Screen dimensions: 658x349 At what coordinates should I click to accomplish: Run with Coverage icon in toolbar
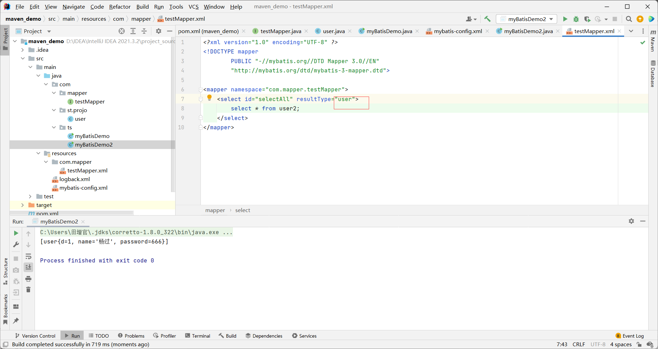tap(587, 19)
